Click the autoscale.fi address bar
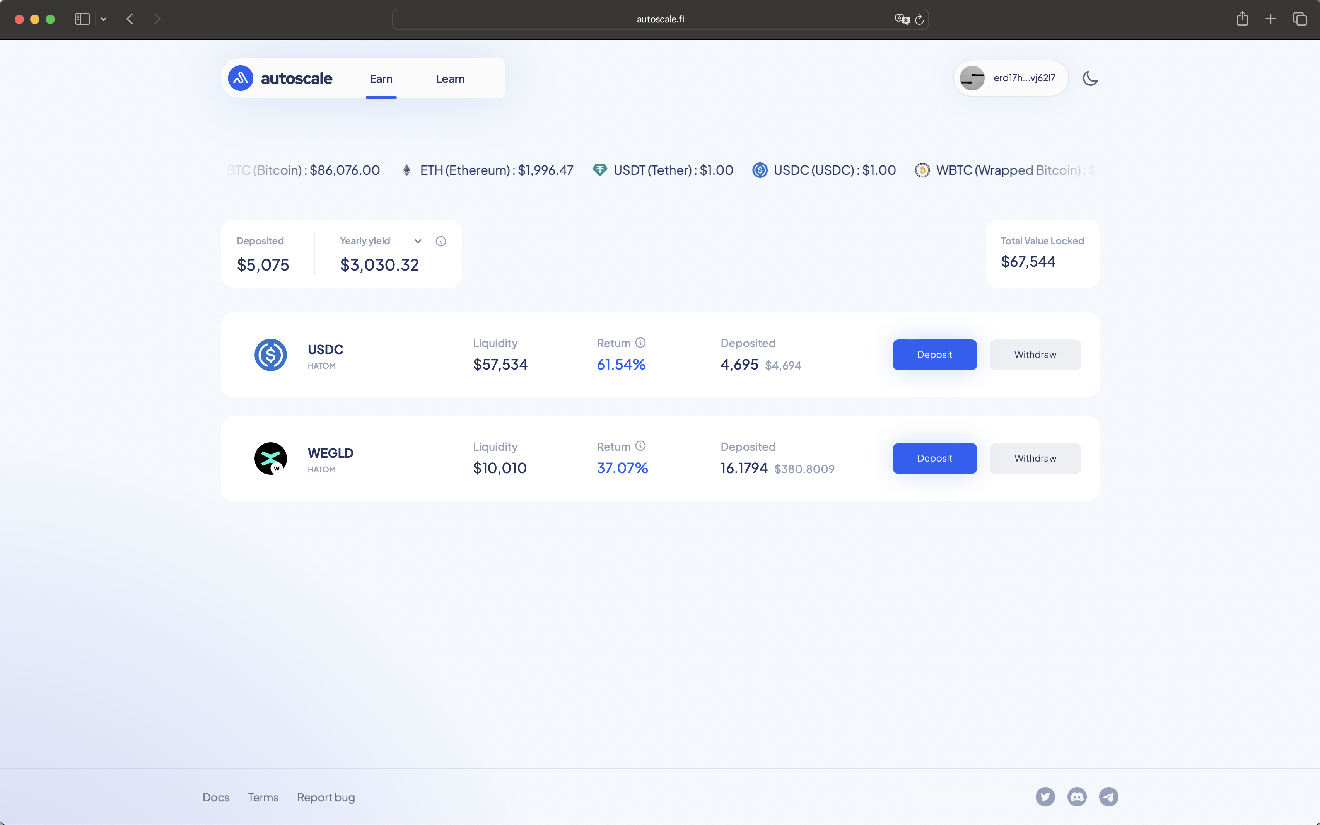The image size is (1320, 825). tap(660, 19)
